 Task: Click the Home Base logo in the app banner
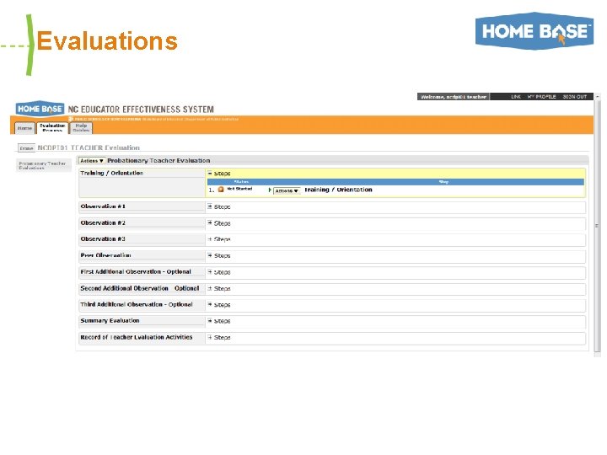(40, 109)
